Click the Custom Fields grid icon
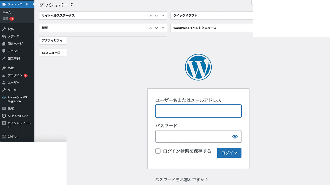This screenshot has width=330, height=185. click(4, 123)
